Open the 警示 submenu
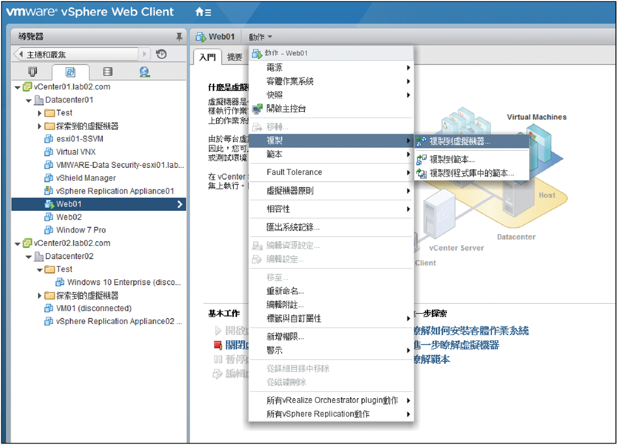Screen dimensions: 617x445 (331, 351)
